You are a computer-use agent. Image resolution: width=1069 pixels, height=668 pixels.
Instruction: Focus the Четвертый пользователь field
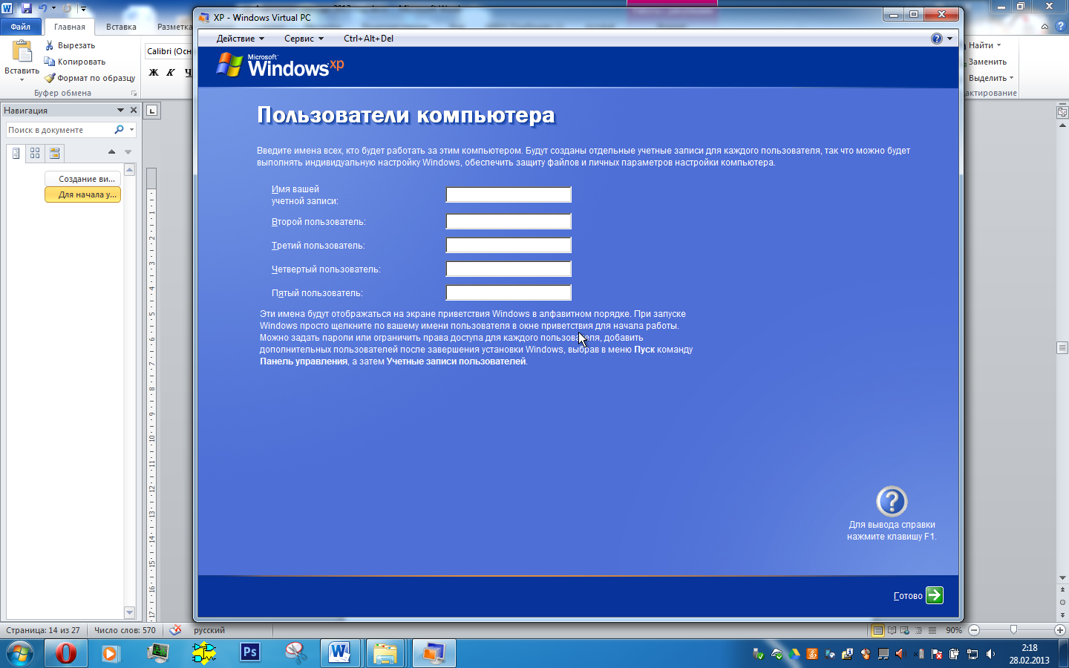(509, 269)
